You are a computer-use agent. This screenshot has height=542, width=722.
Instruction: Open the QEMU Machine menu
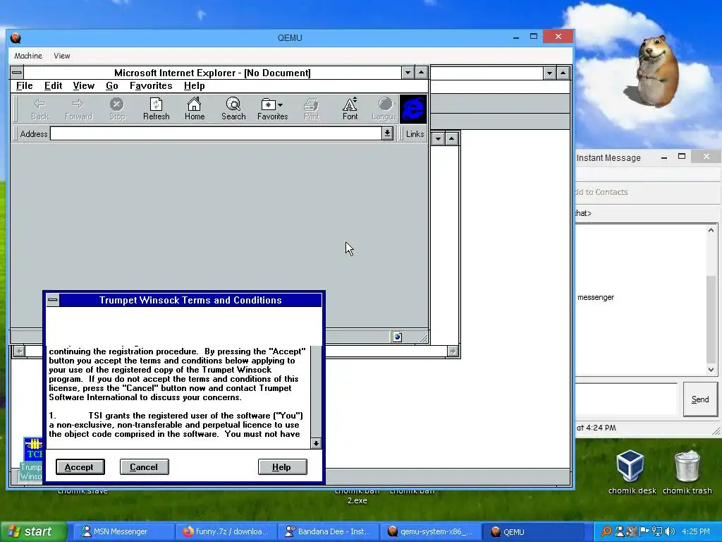pos(28,56)
